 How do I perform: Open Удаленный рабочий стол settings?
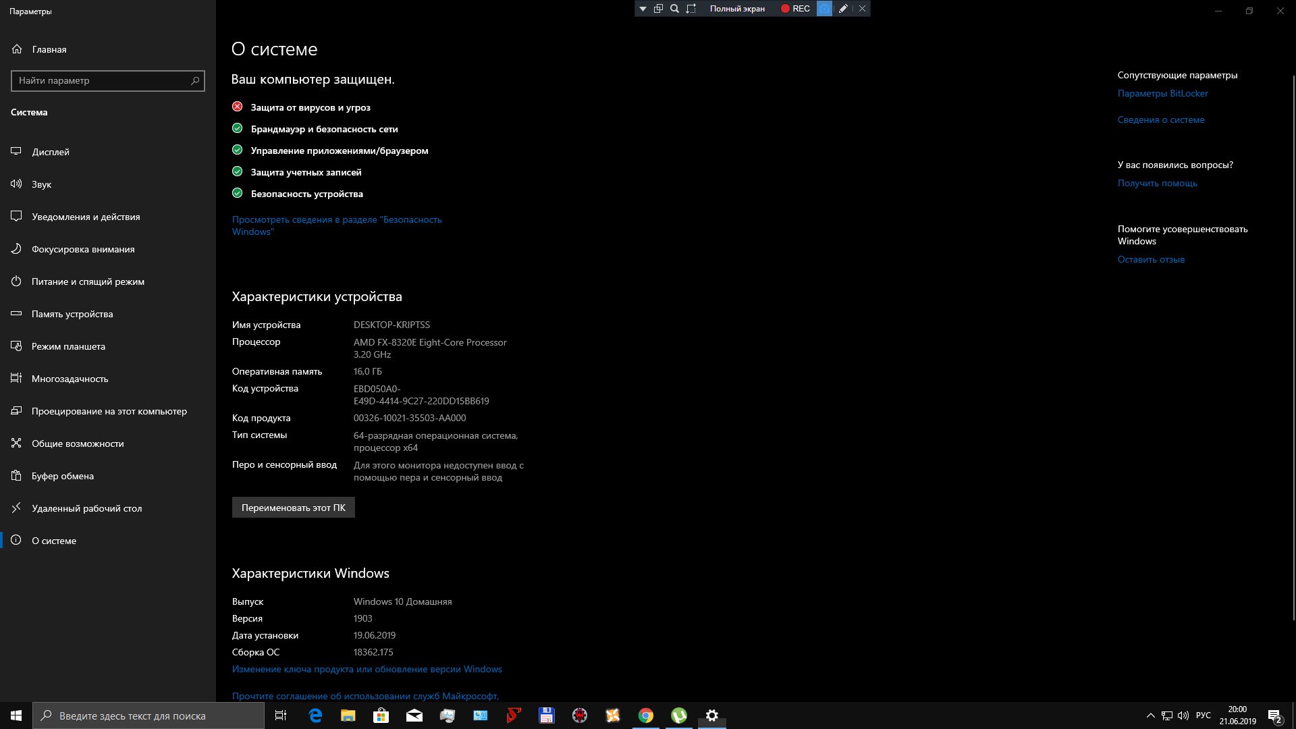(86, 508)
